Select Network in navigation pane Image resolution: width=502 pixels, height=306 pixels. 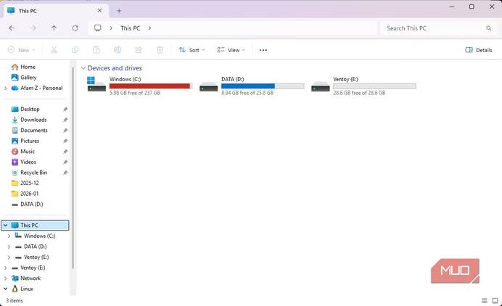30,278
